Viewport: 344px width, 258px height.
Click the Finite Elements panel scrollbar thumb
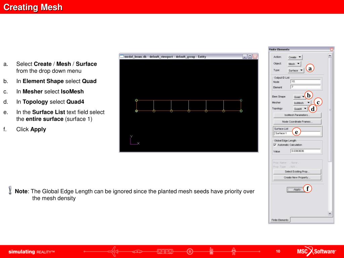pyautogui.click(x=330, y=110)
